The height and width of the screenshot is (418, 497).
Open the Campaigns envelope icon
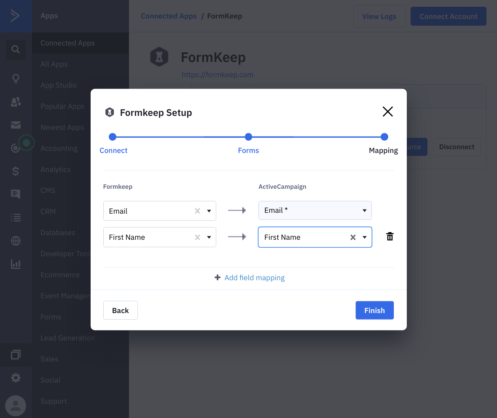[16, 125]
